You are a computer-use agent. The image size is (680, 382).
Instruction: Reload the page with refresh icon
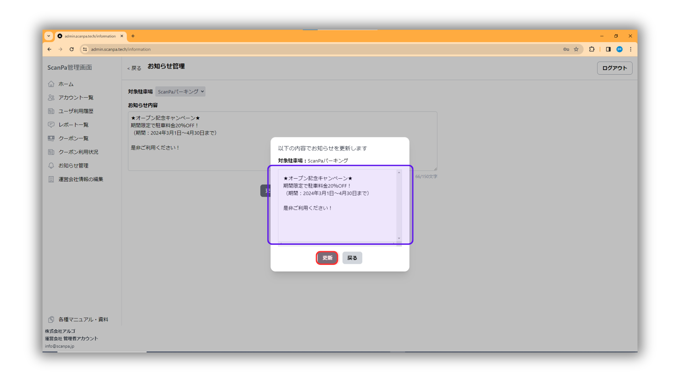[72, 49]
